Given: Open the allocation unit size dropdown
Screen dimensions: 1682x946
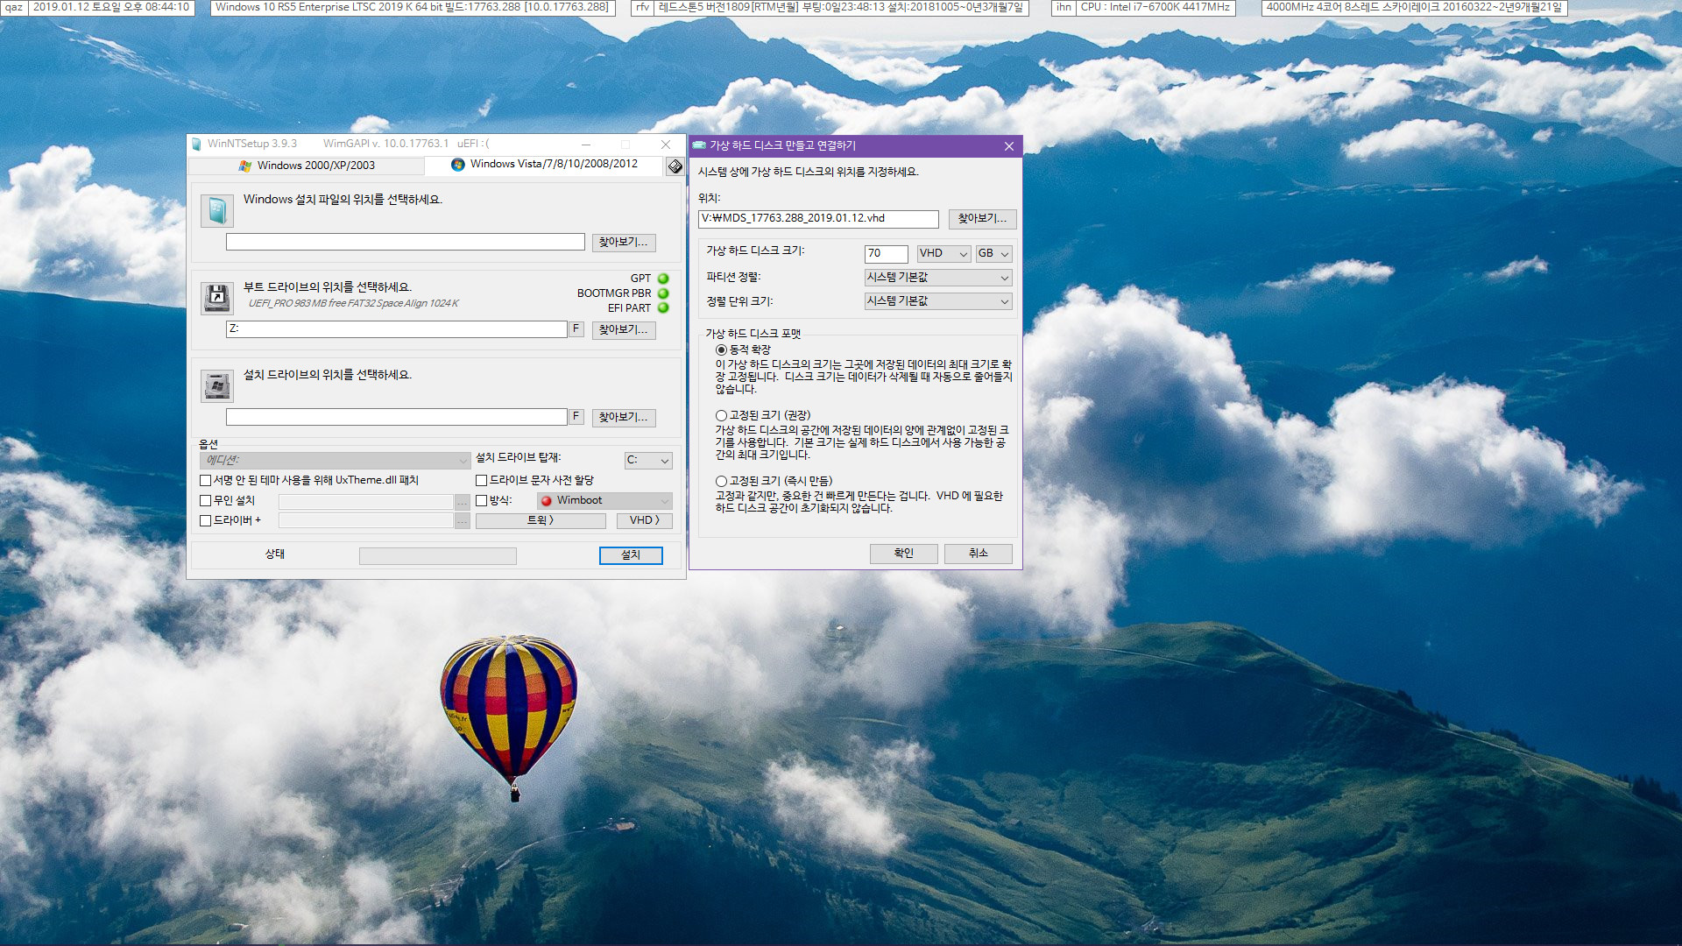Looking at the screenshot, I should 938,301.
